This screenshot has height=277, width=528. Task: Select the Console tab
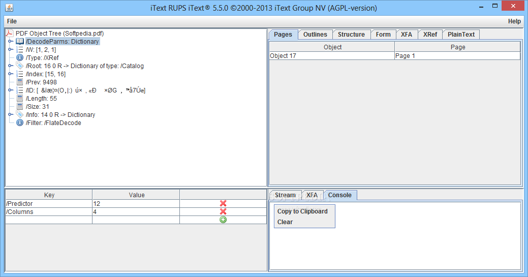pos(340,195)
